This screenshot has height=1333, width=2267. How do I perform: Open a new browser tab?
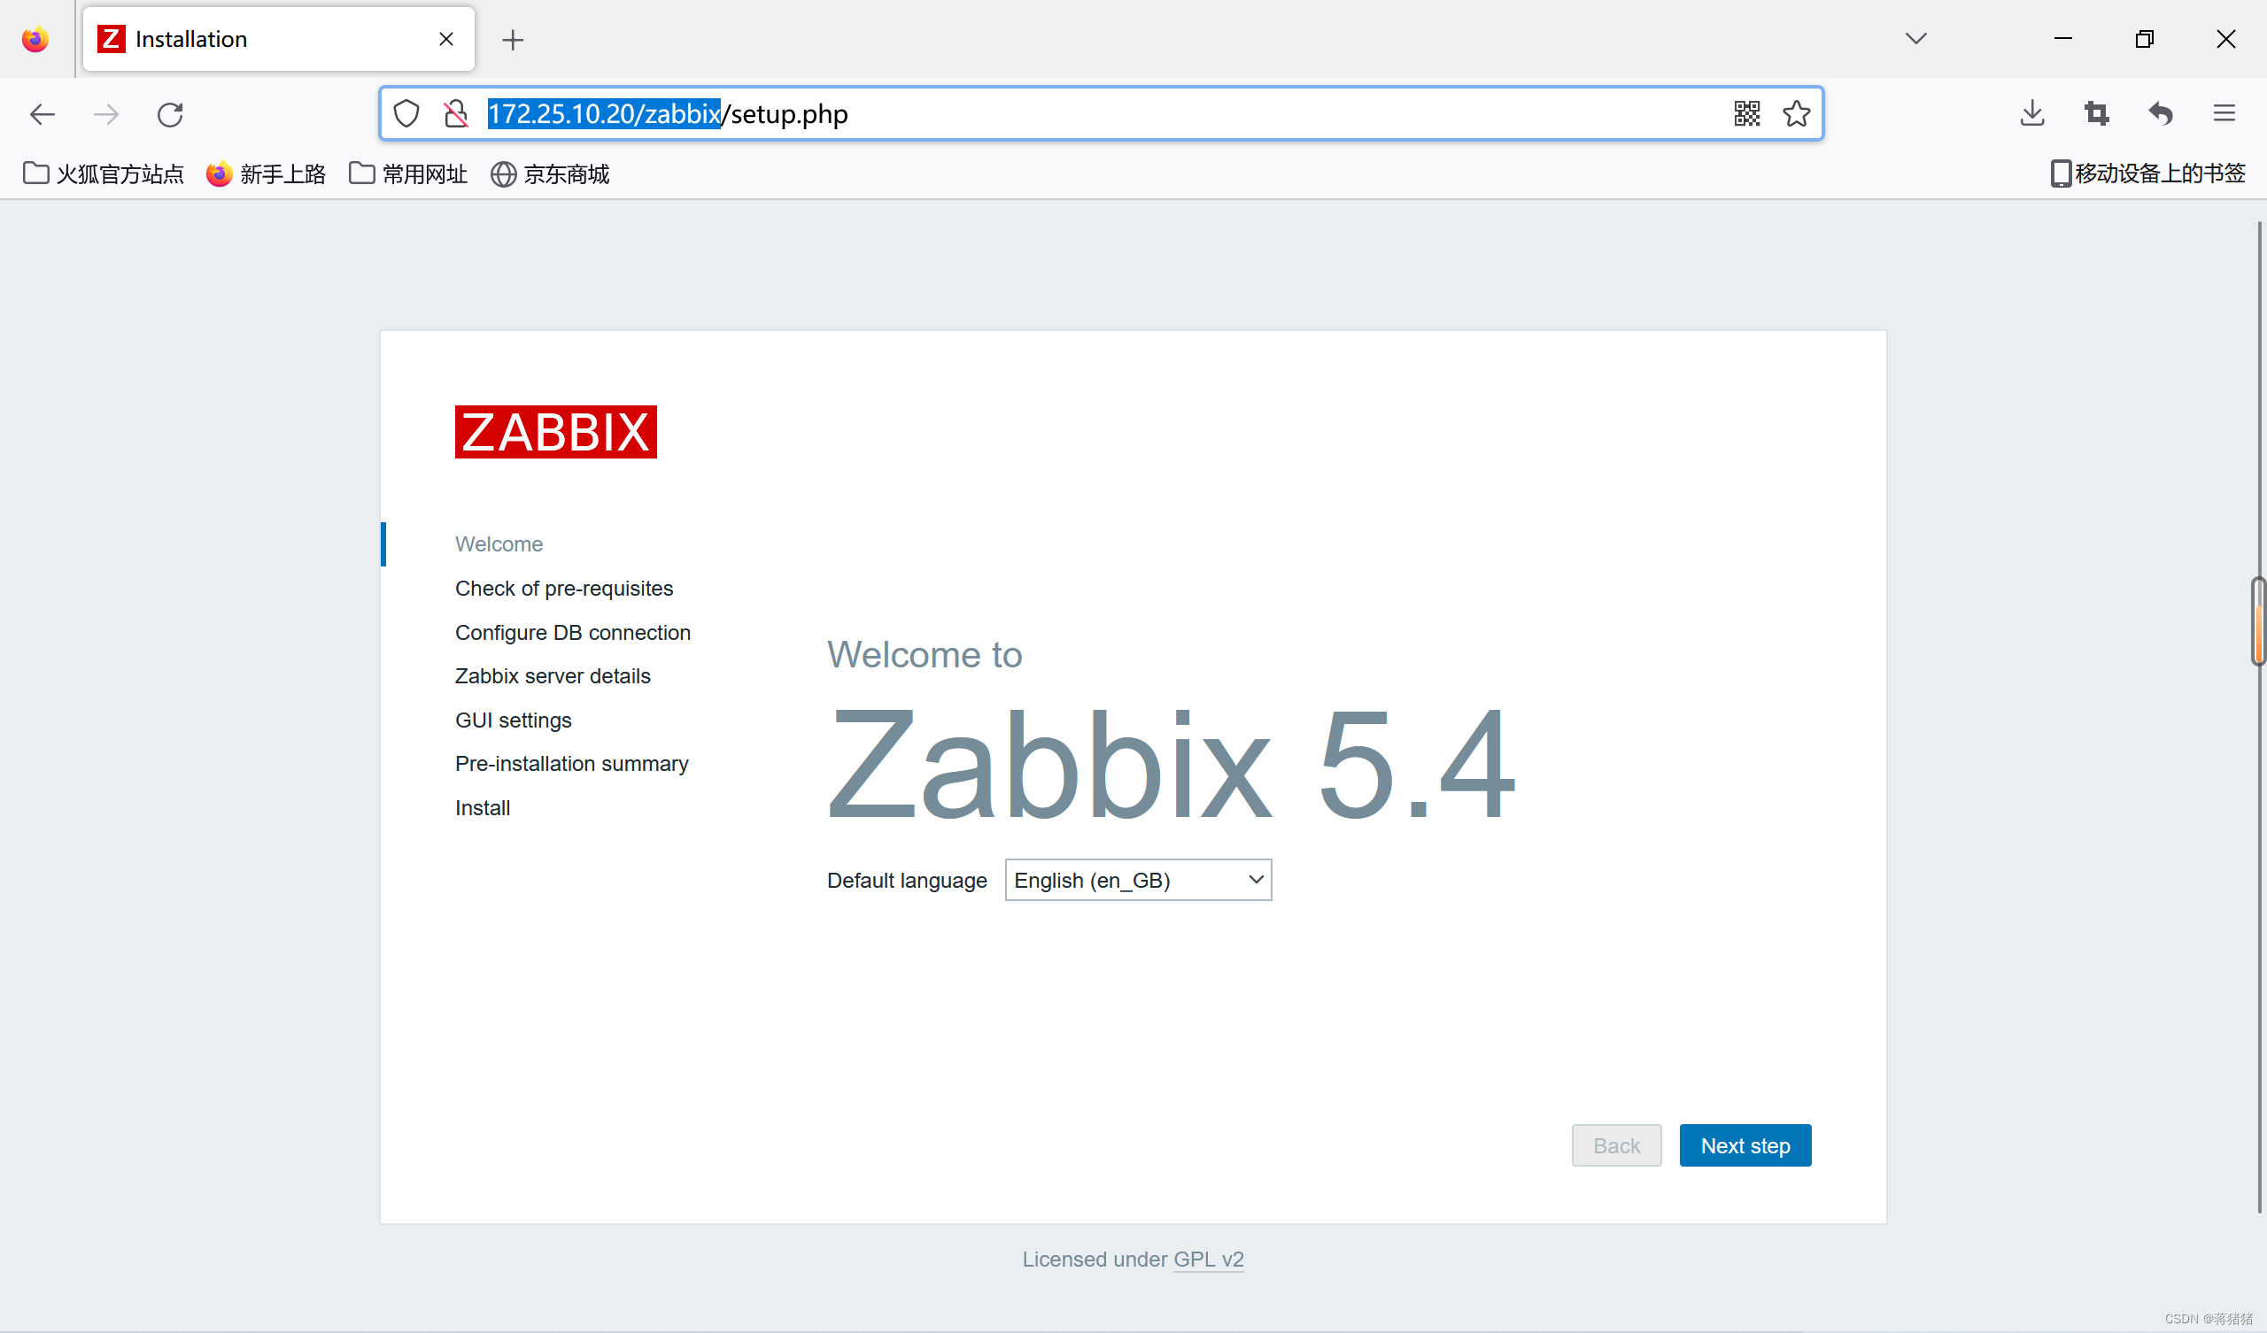point(513,40)
